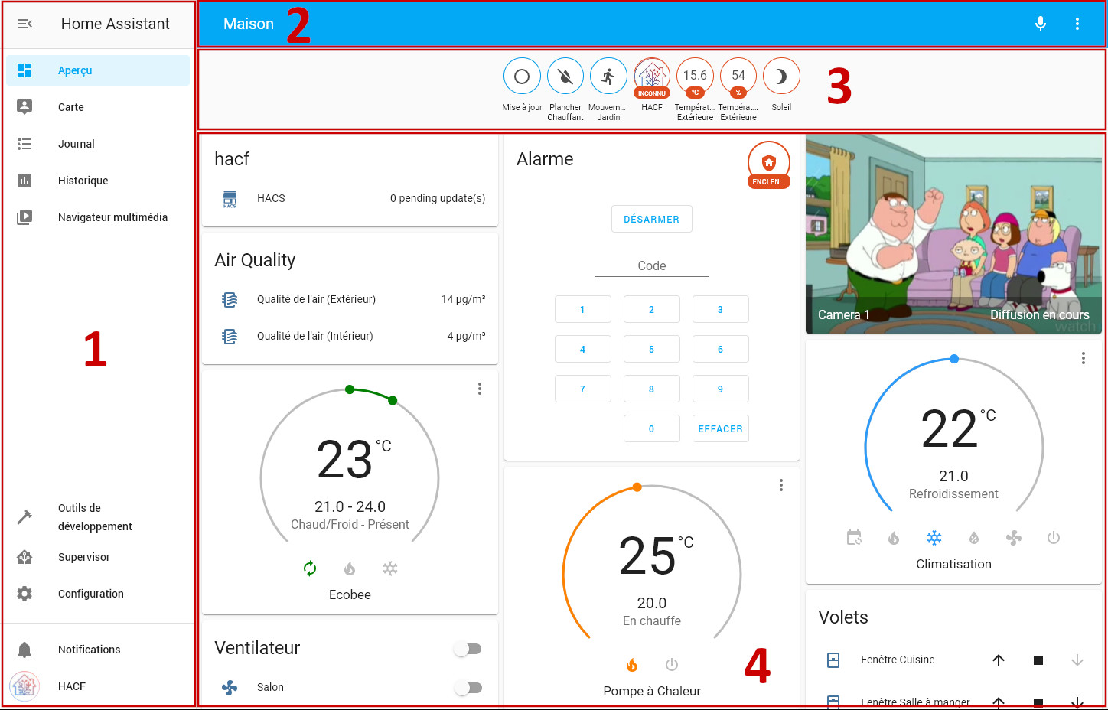Toggle the Salon fan switch

468,688
